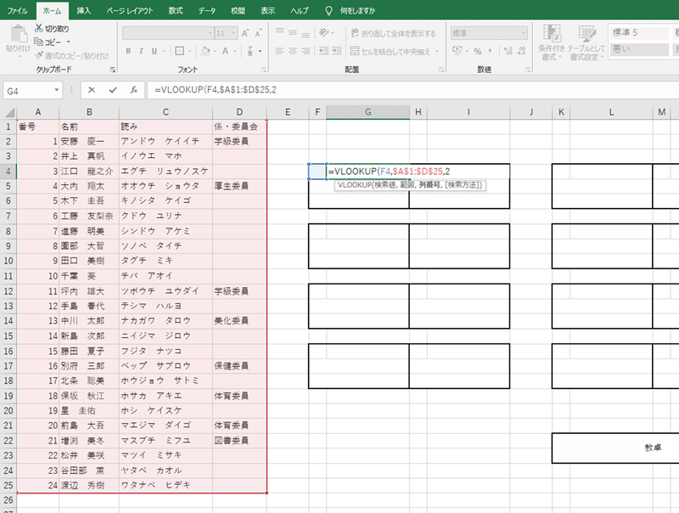Screen dimensions: 679x513
Task: Click the Borders icon
Action: (x=179, y=51)
